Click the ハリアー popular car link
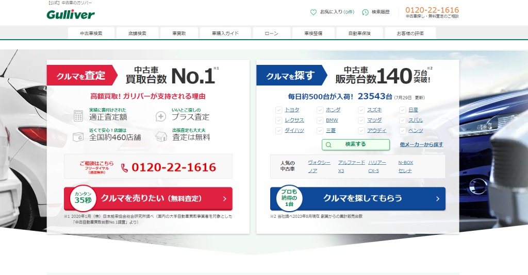 pos(377,162)
